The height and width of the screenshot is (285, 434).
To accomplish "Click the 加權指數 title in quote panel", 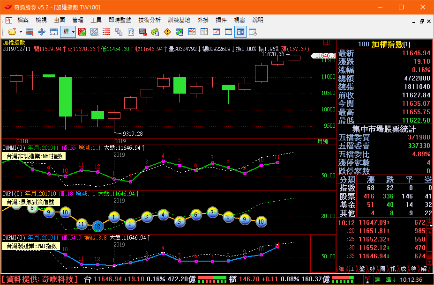I will [x=387, y=44].
